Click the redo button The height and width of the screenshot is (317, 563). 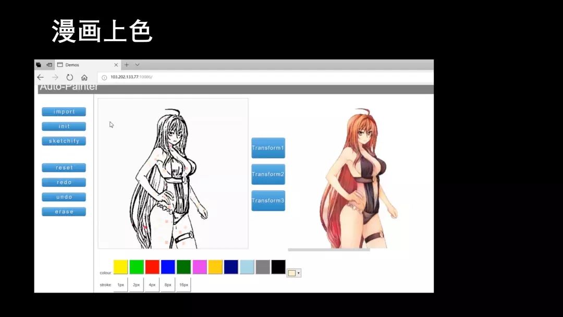point(64,182)
